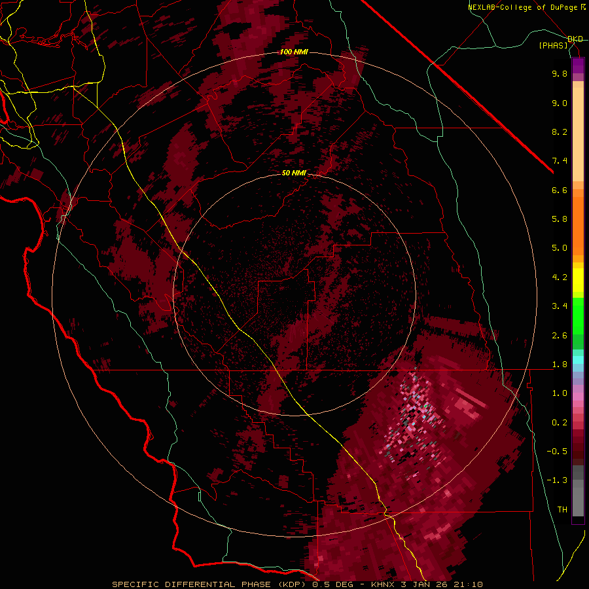Screen dimensions: 589x589
Task: Click the 9.8 value on the color scale
Action: coord(560,73)
